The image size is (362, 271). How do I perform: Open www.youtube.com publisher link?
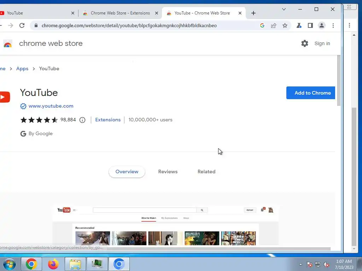pos(51,106)
